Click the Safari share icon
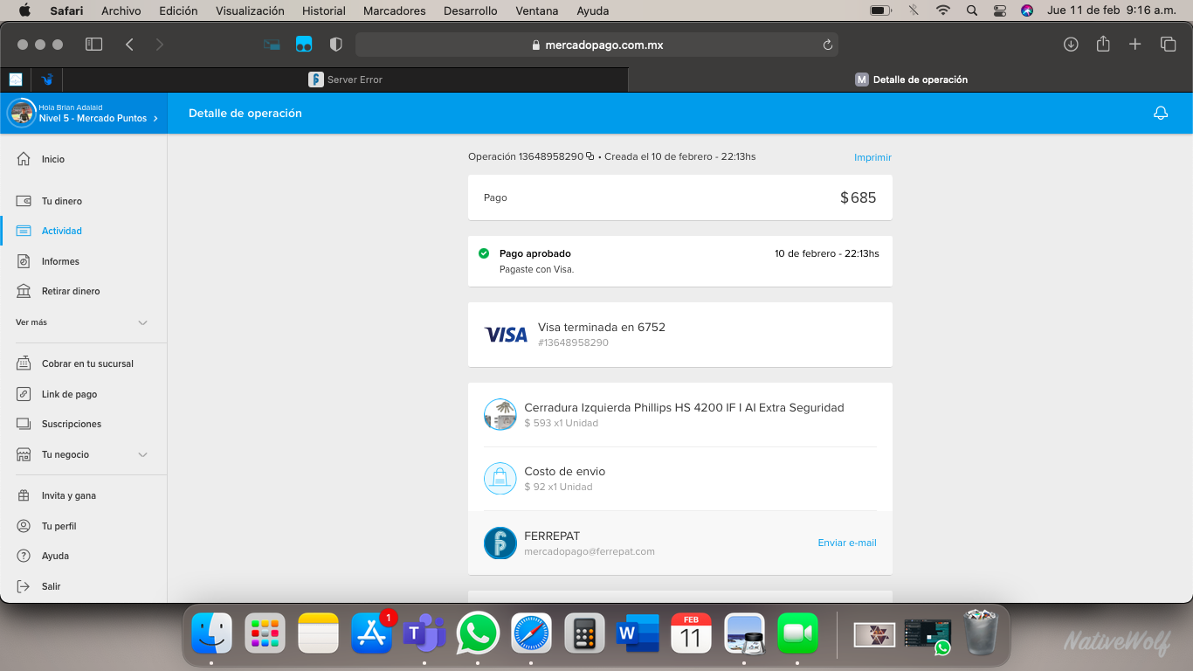Viewport: 1193px width, 671px height. [1103, 44]
